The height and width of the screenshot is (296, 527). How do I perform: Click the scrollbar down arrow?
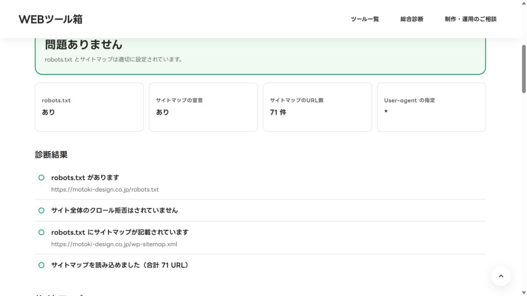(524, 293)
